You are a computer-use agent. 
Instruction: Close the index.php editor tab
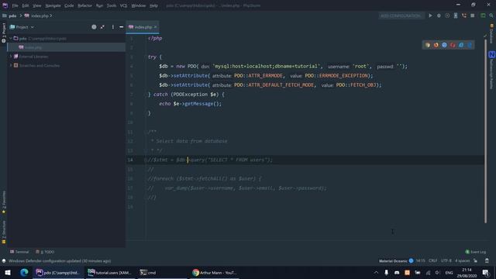tap(155, 27)
